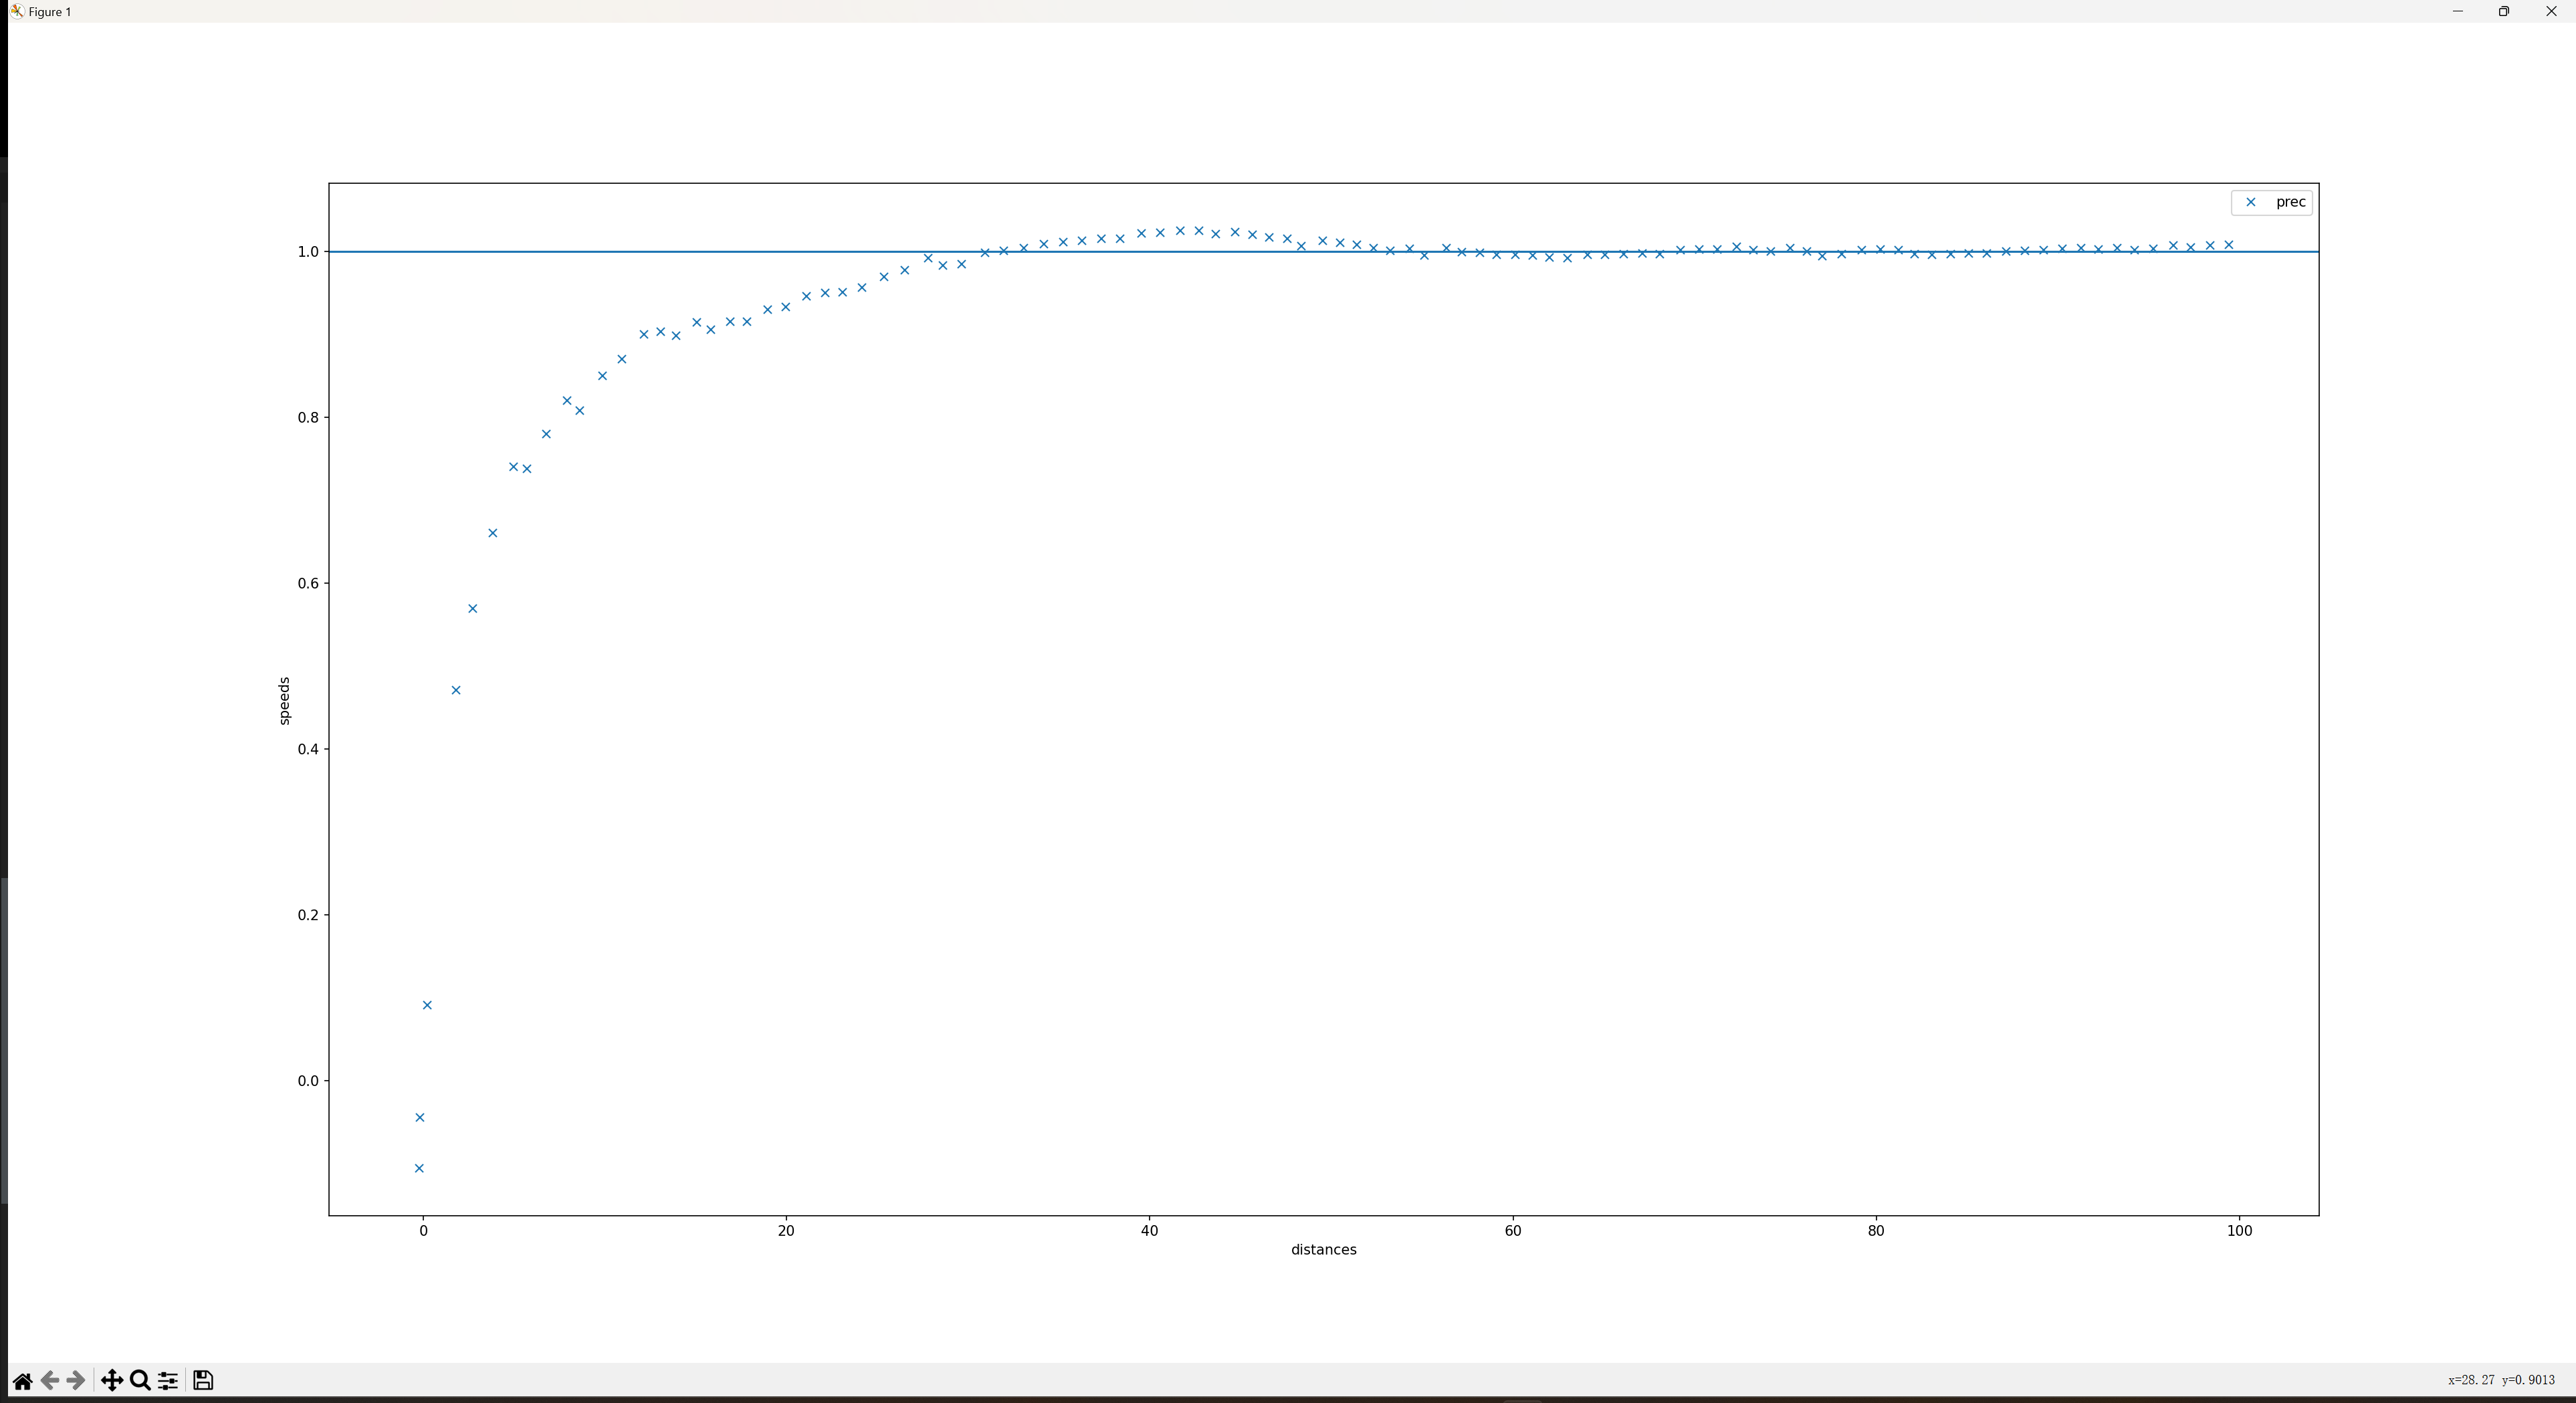Image resolution: width=2576 pixels, height=1403 pixels.
Task: Click the distances x-axis label
Action: tap(1323, 1249)
